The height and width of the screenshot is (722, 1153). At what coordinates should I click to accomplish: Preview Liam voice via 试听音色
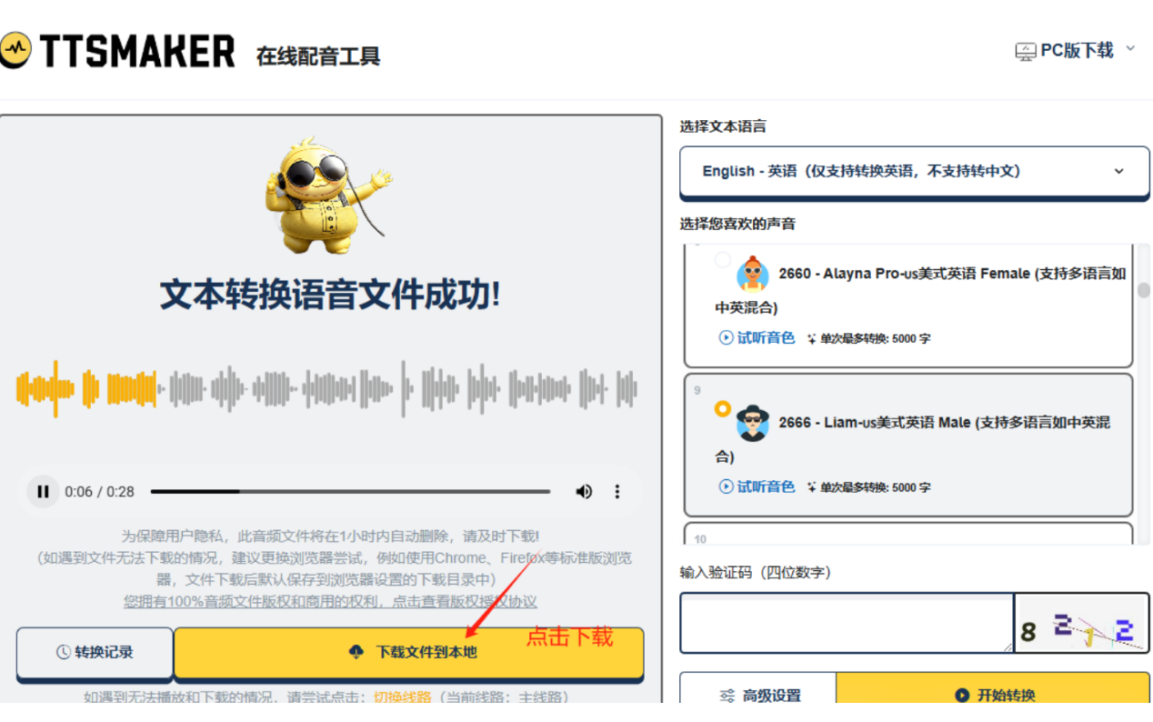[x=757, y=486]
